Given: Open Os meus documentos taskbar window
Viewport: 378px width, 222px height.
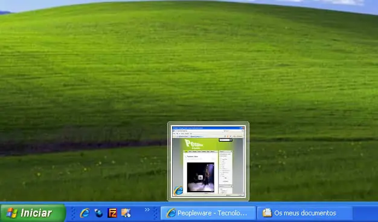Looking at the screenshot, I should coord(304,213).
